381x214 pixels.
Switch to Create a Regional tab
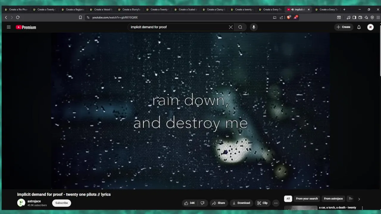(73, 10)
